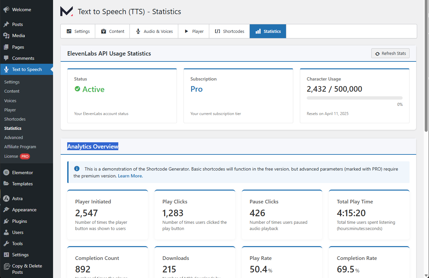Click the play triangle icon on Player tab
Screen dimensions: 429x278
[x=186, y=31]
